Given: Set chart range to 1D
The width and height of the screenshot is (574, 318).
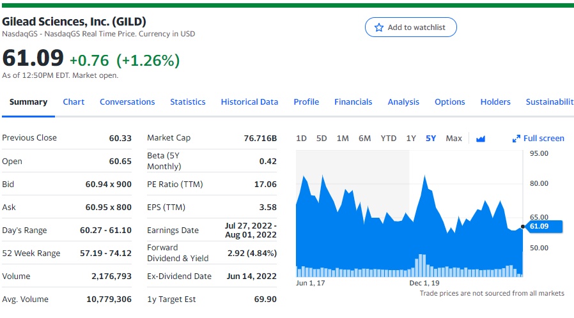Looking at the screenshot, I should (x=301, y=139).
